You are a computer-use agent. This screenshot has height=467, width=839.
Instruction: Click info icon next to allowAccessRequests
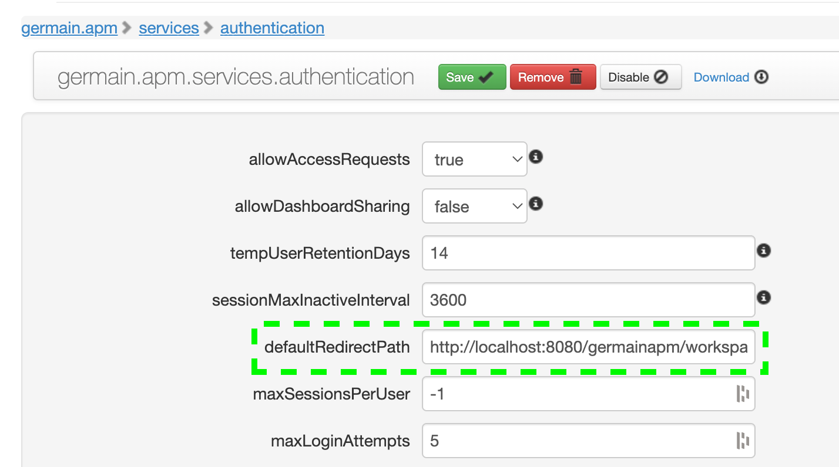coord(535,157)
